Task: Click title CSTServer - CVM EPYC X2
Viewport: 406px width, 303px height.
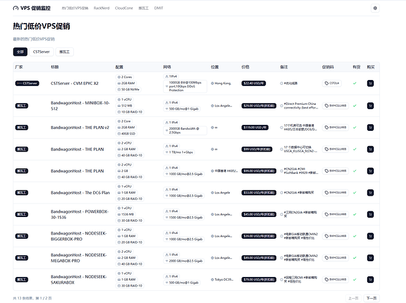Action: point(75,84)
